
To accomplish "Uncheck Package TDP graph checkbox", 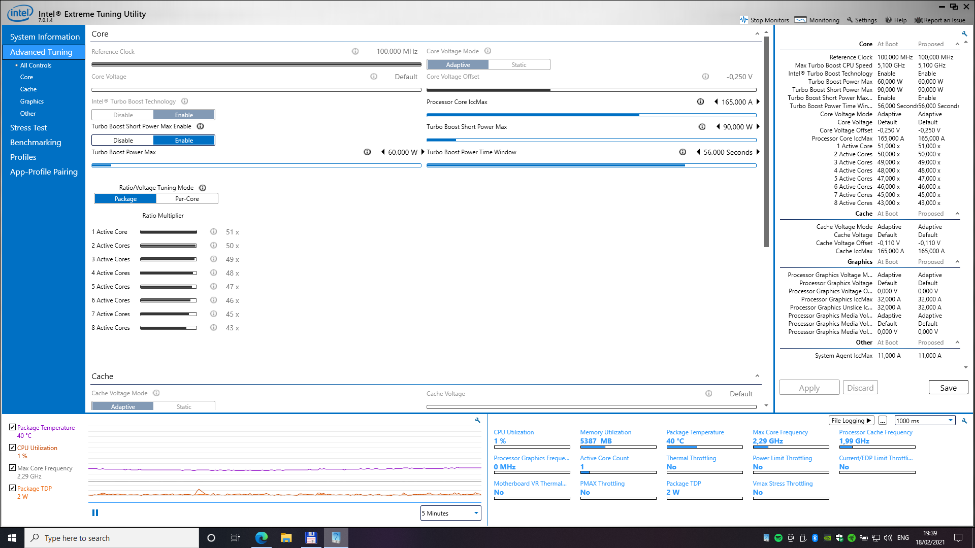I will point(13,488).
